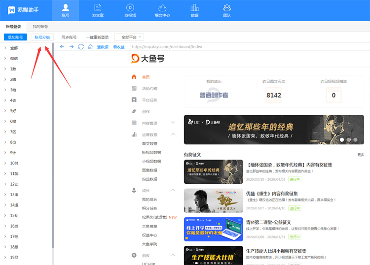This screenshot has height=265, width=370.
Task: Refresh the embedded browser page
Action: point(81,47)
